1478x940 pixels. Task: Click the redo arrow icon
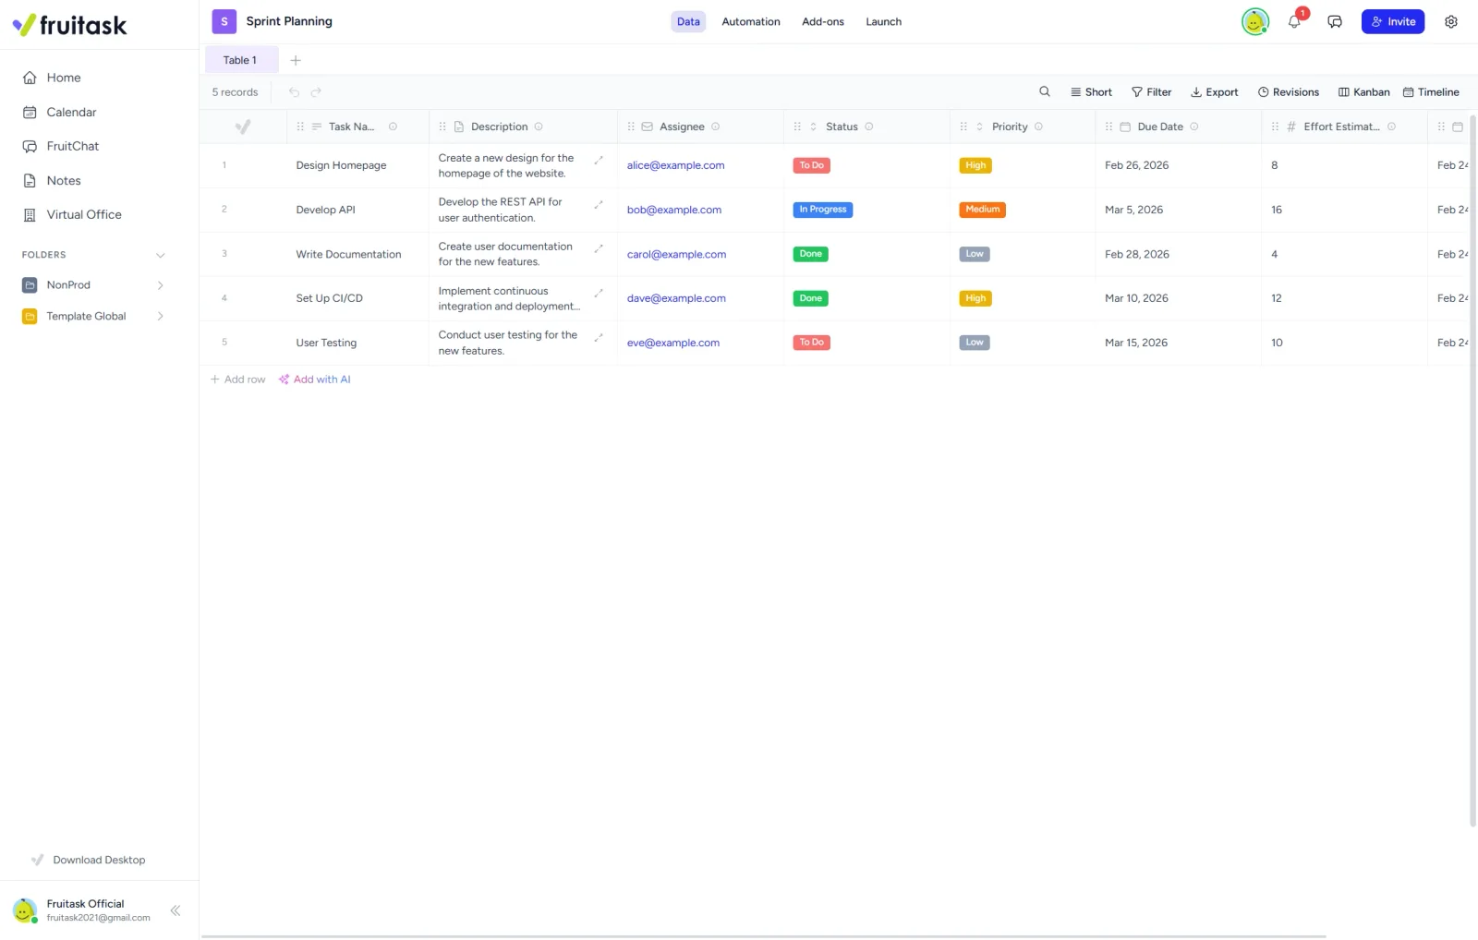coord(316,92)
